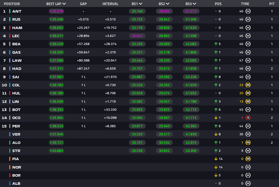The height and width of the screenshot is (187, 279).
Task: Click the yellow down arrow for VER
Action: click(x=216, y=134)
